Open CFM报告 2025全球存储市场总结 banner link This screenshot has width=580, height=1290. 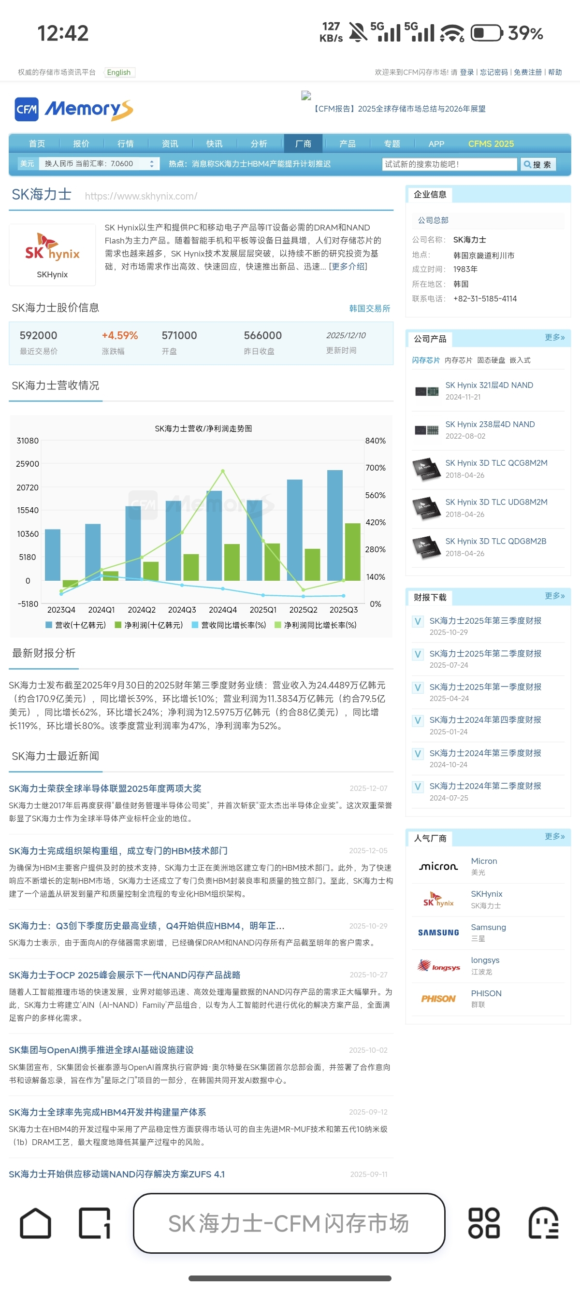pyautogui.click(x=399, y=109)
